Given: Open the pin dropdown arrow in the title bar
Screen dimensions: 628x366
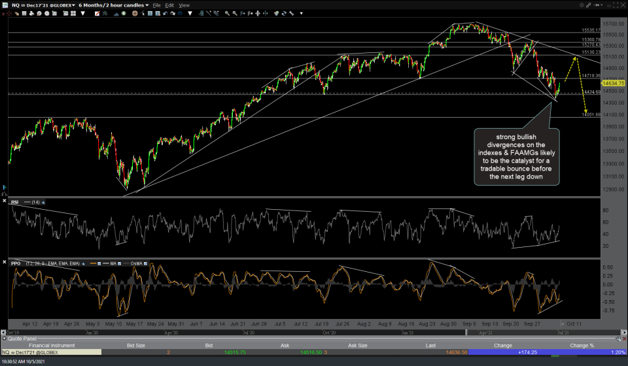Looking at the screenshot, I should pyautogui.click(x=602, y=5).
